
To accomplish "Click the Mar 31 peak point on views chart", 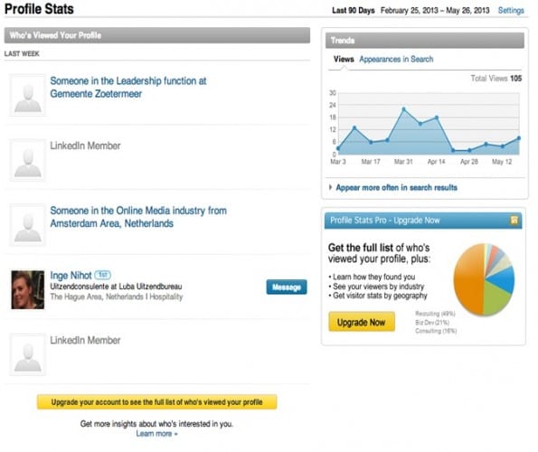I will [x=404, y=109].
